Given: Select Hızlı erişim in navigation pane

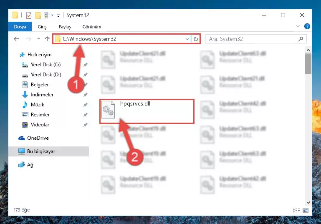Looking at the screenshot, I should pyautogui.click(x=39, y=55).
